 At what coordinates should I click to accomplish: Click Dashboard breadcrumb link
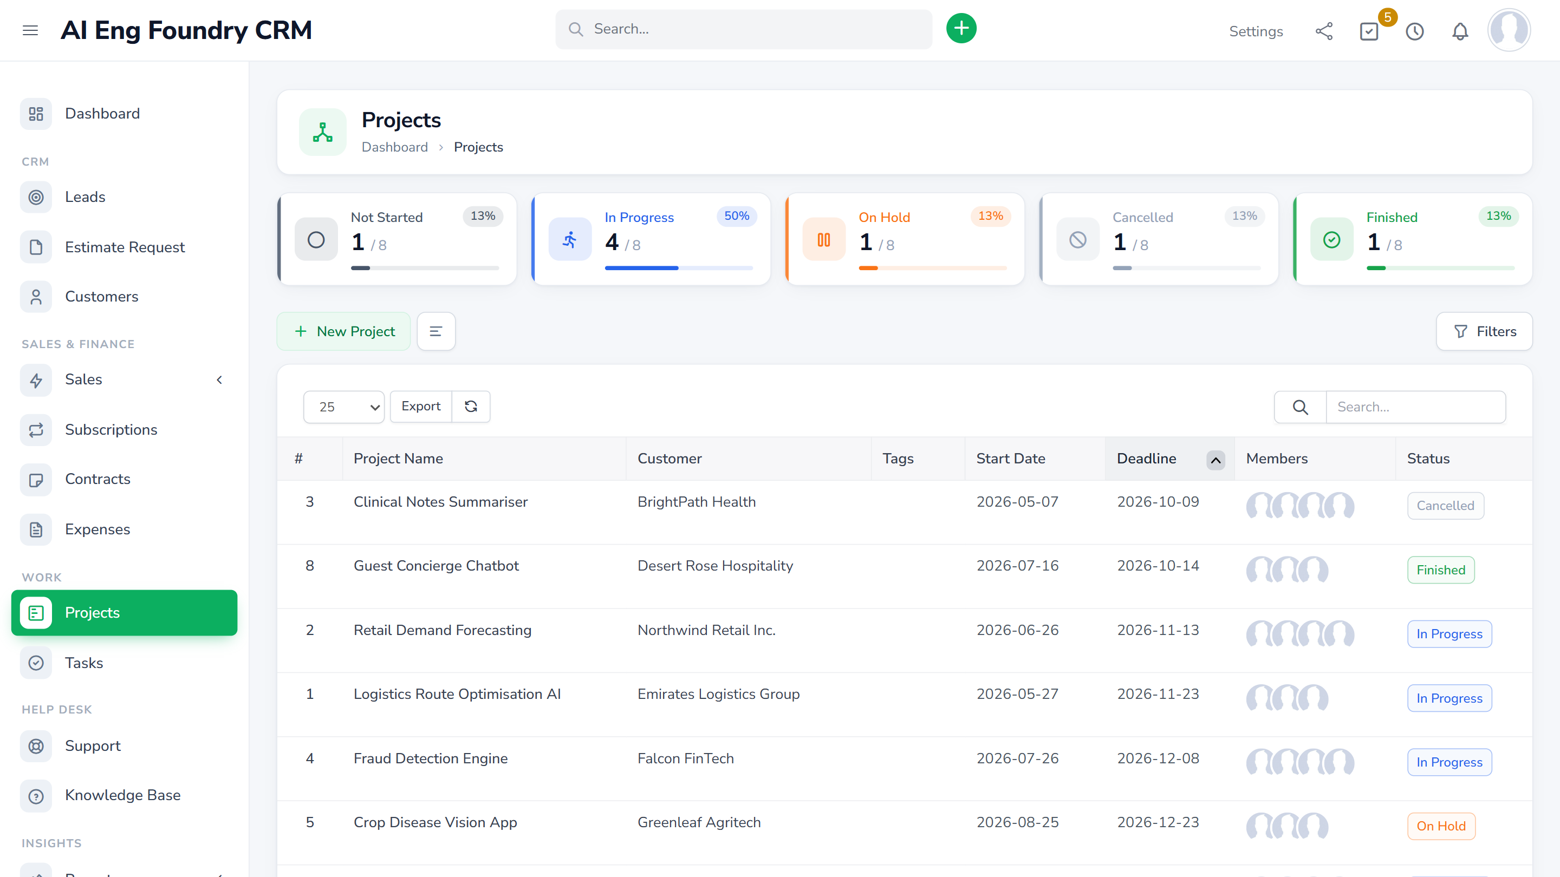[394, 147]
